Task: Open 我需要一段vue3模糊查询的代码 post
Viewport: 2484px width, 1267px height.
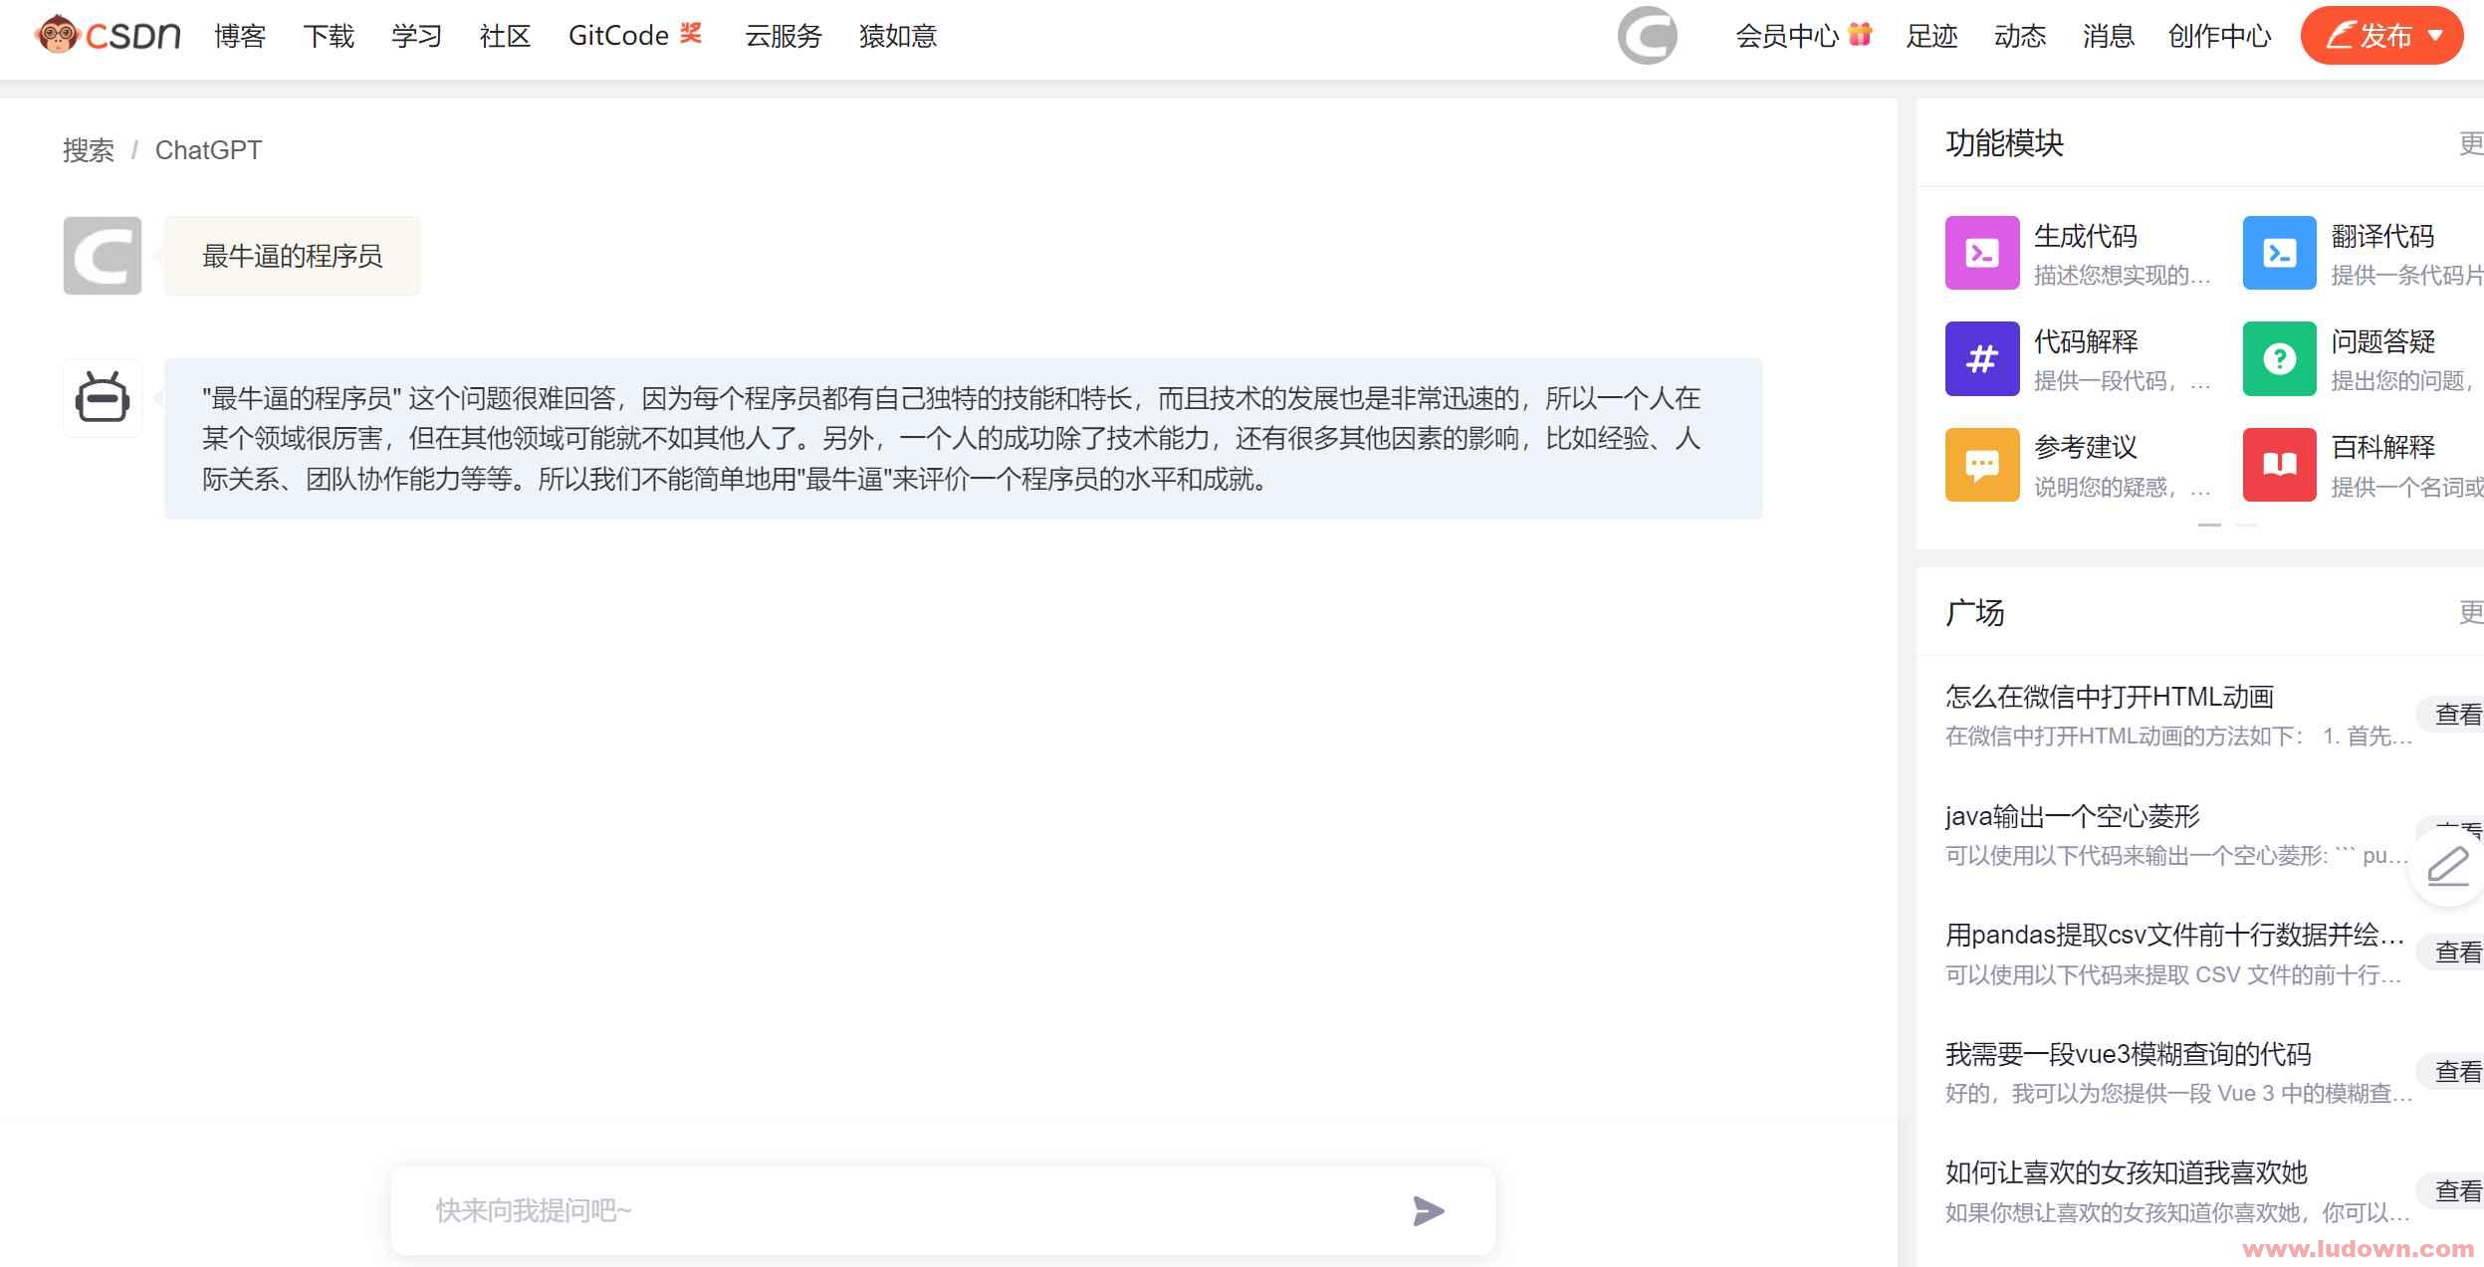Action: pos(2128,1054)
